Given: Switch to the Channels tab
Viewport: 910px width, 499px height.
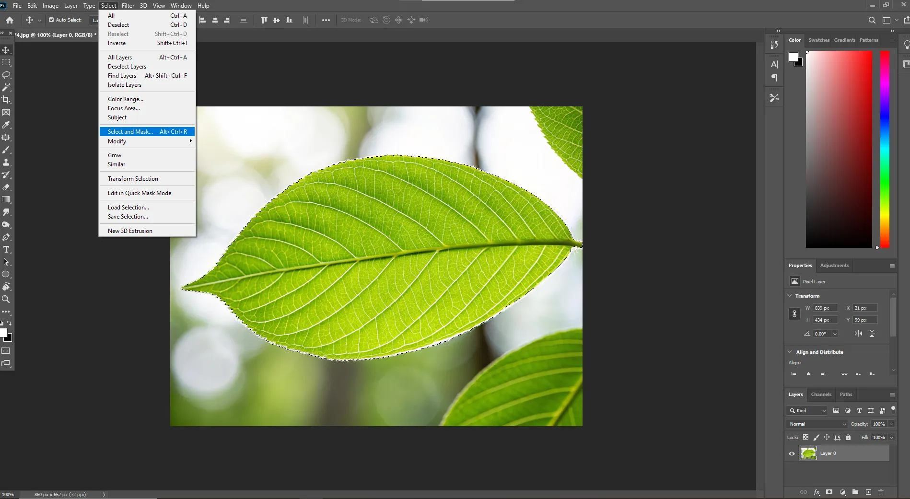Looking at the screenshot, I should (x=821, y=395).
